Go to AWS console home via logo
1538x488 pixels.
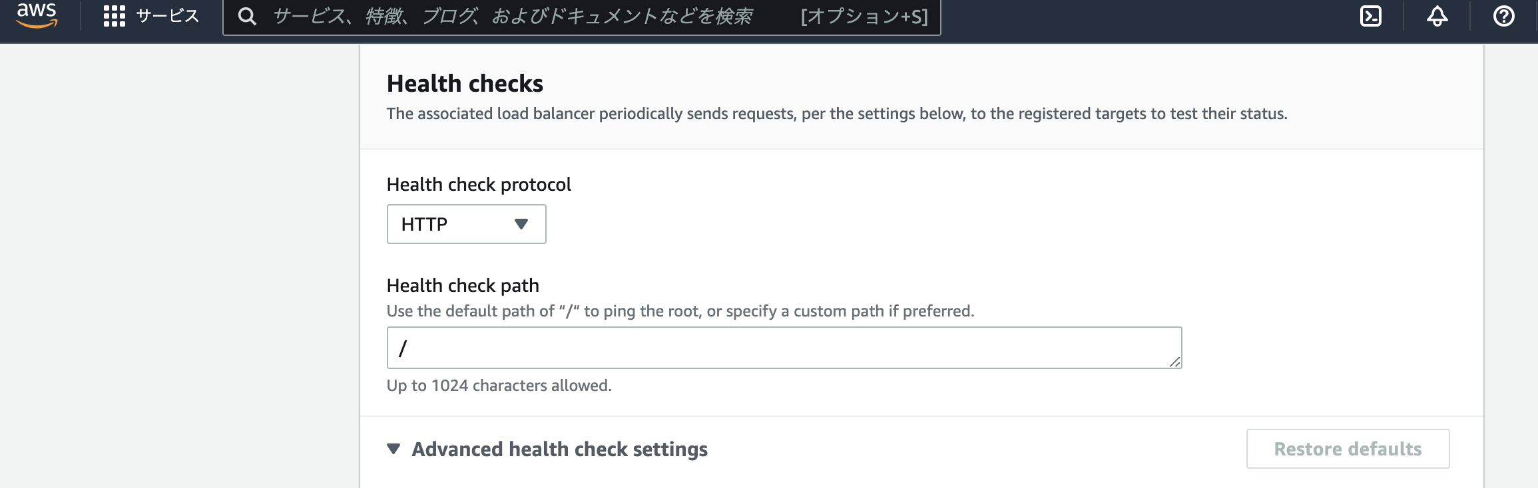(37, 15)
